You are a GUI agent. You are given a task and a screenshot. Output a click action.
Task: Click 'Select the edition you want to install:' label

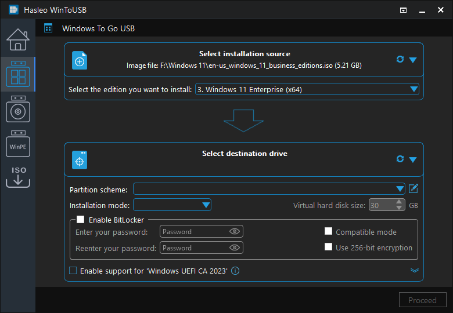click(x=130, y=90)
